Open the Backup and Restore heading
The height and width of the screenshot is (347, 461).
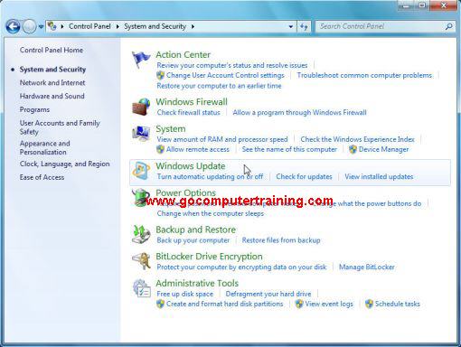(x=196, y=230)
